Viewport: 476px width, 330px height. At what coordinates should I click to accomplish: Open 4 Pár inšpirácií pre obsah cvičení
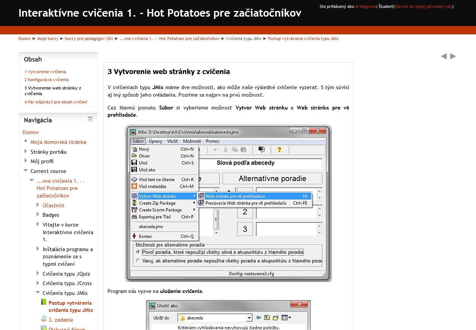click(56, 102)
